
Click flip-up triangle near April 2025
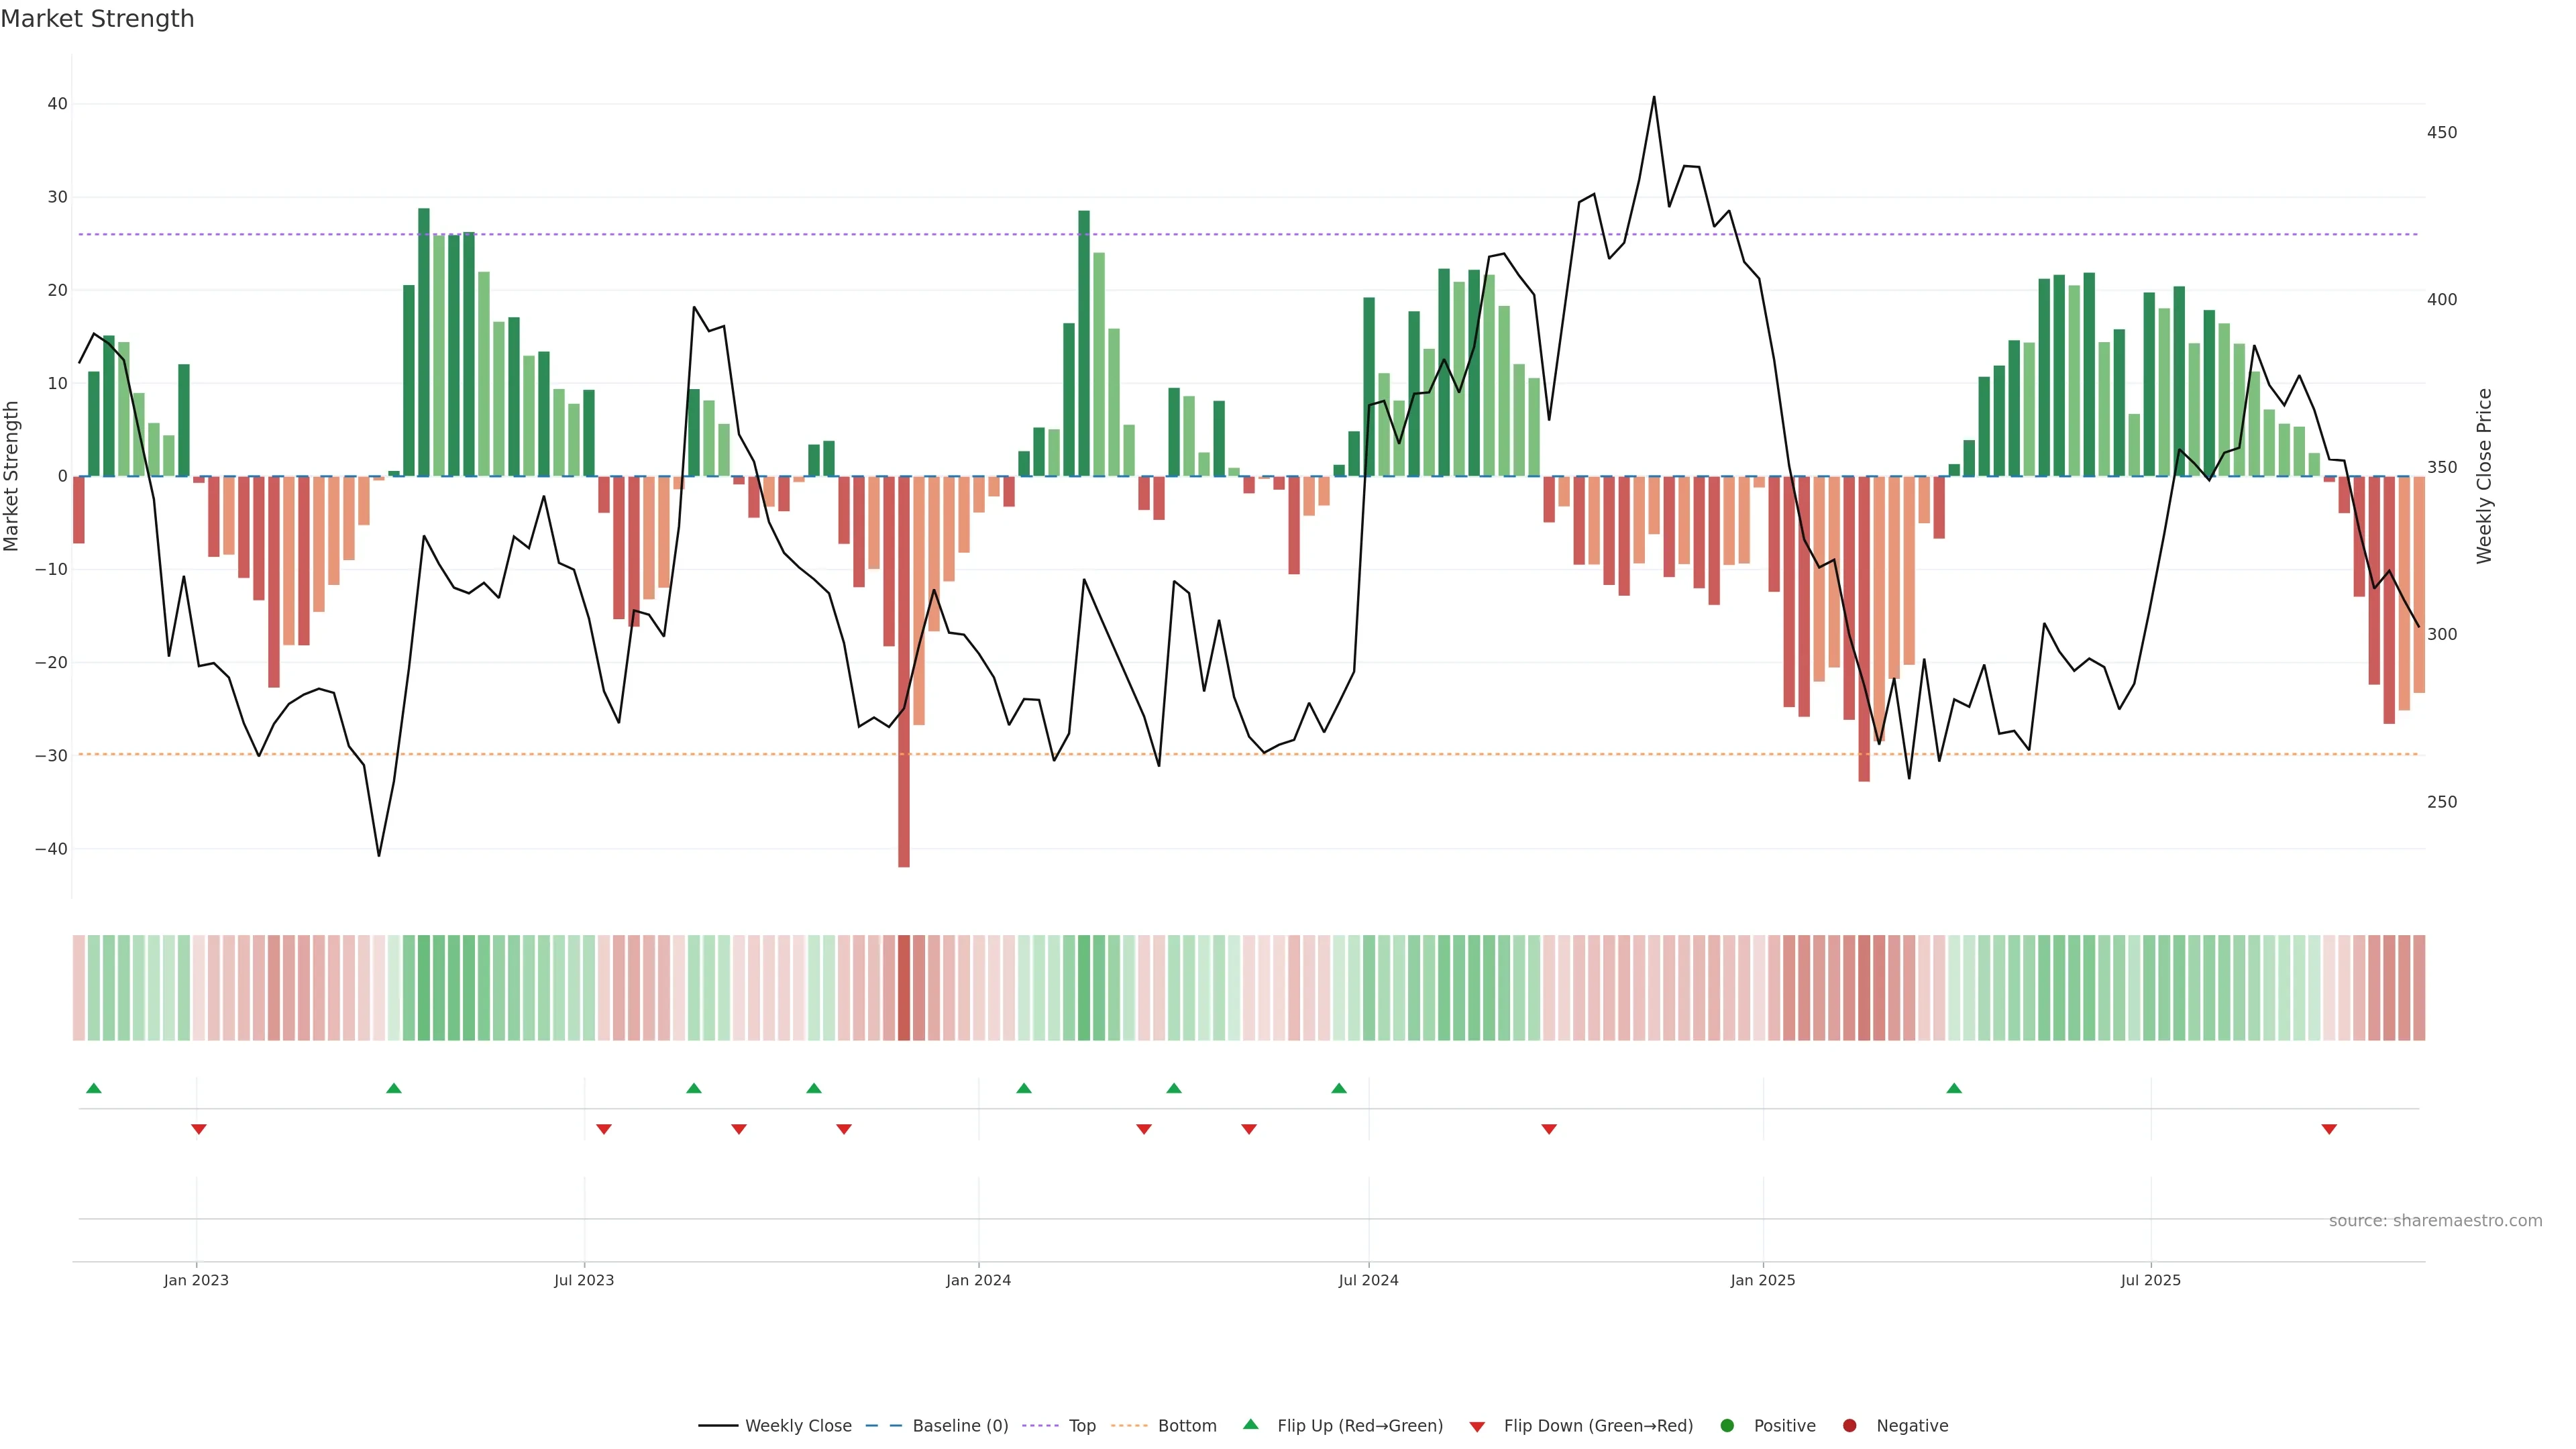point(1954,1088)
